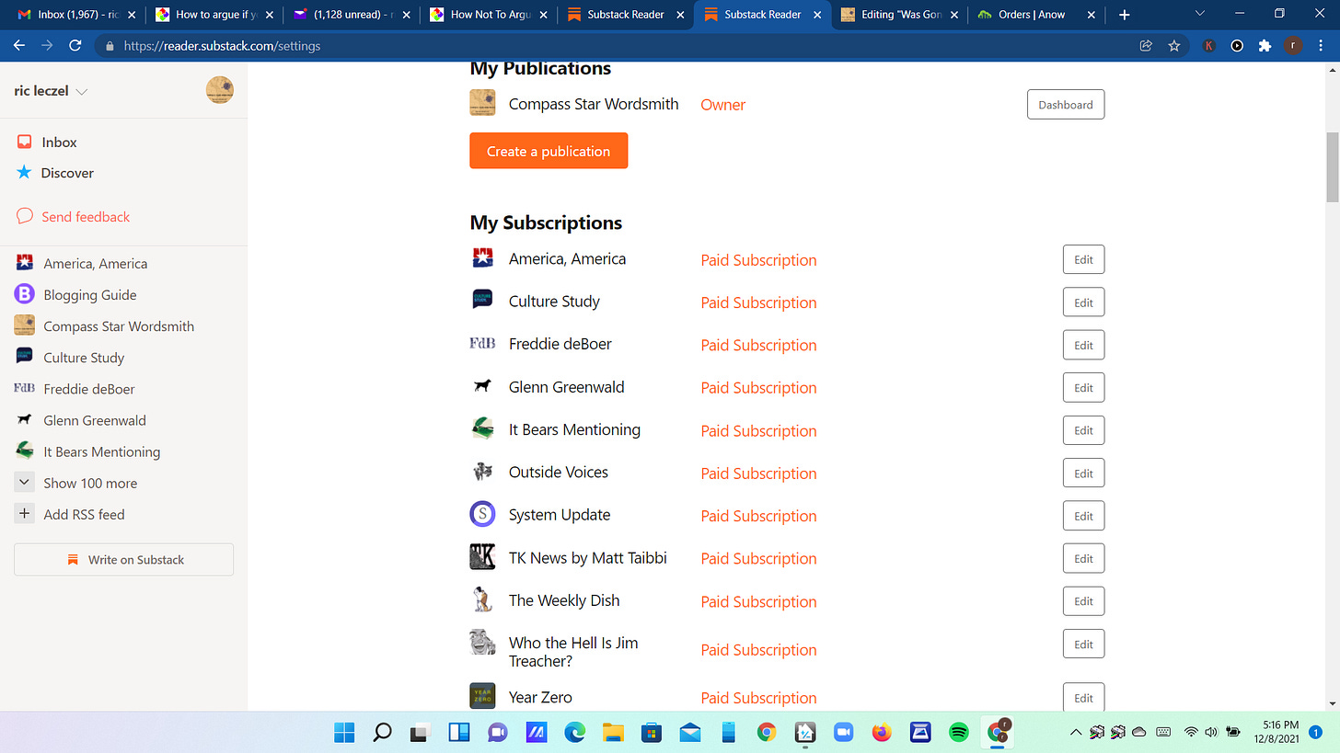Screen dimensions: 1340x753
Task: Open File Explorer from the taskbar
Action: tap(613, 732)
